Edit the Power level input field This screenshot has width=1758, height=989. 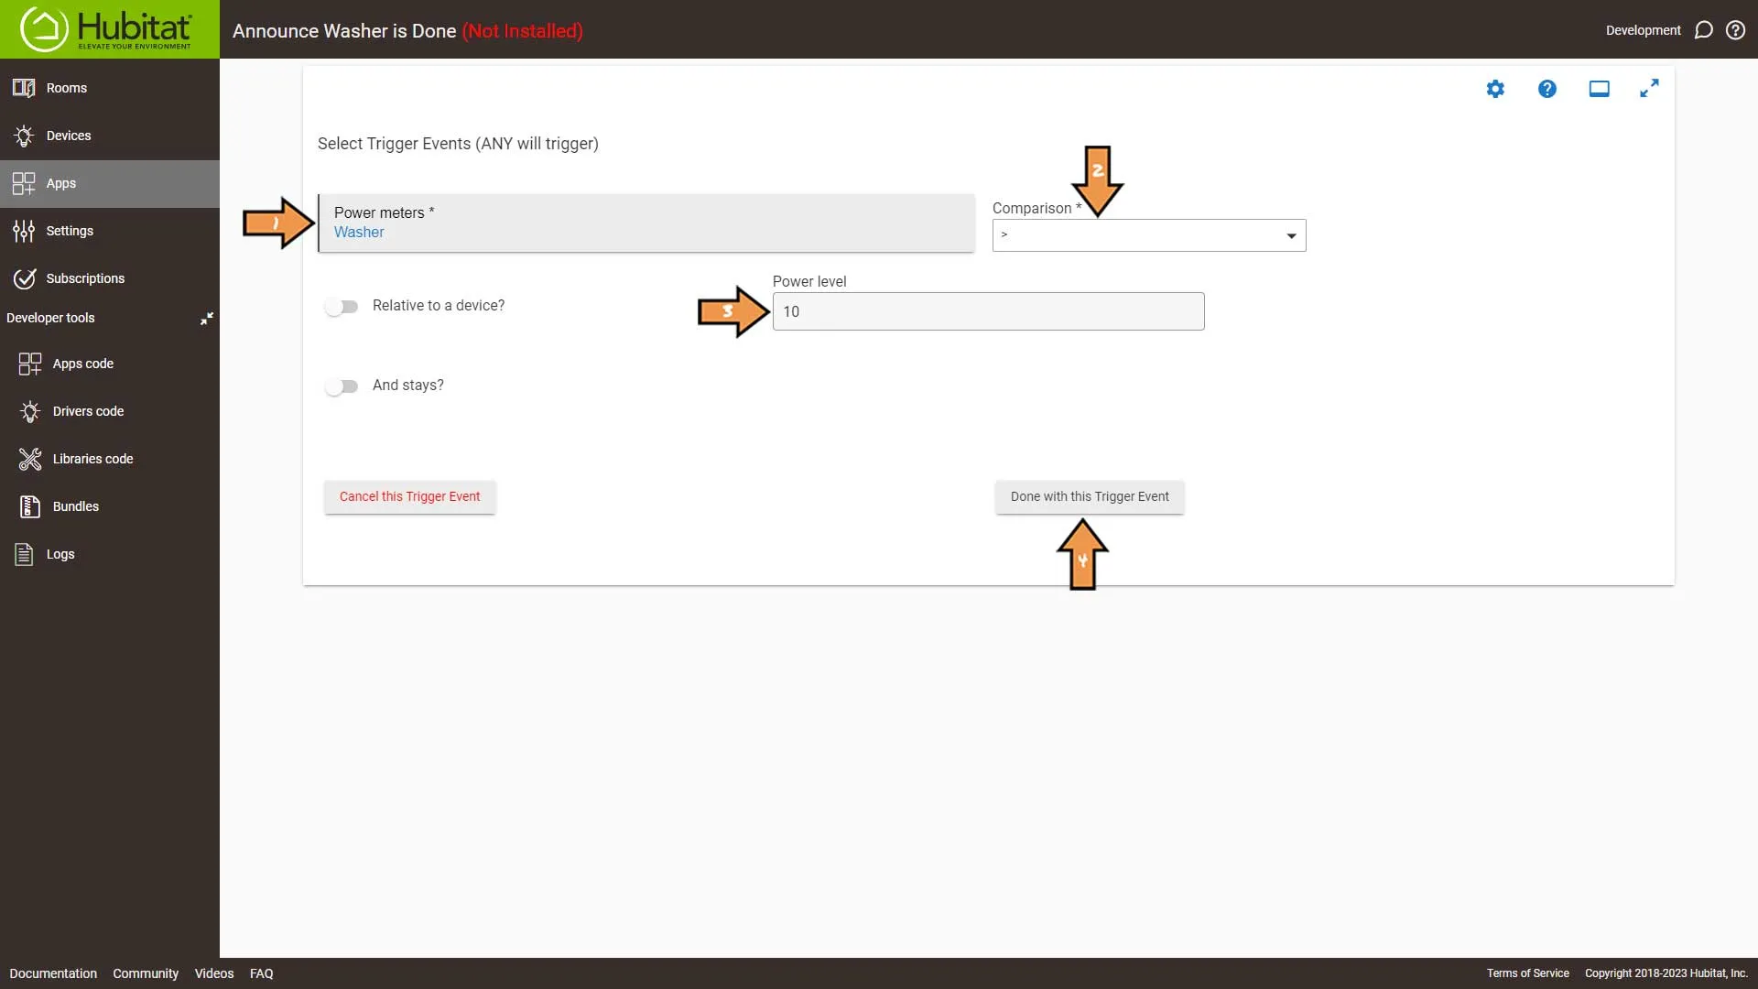coord(988,311)
